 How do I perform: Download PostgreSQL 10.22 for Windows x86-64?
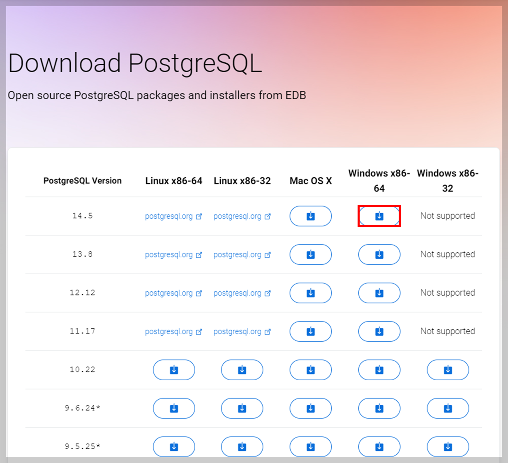tap(379, 370)
